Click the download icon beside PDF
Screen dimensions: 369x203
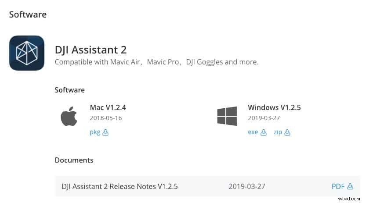(350, 186)
